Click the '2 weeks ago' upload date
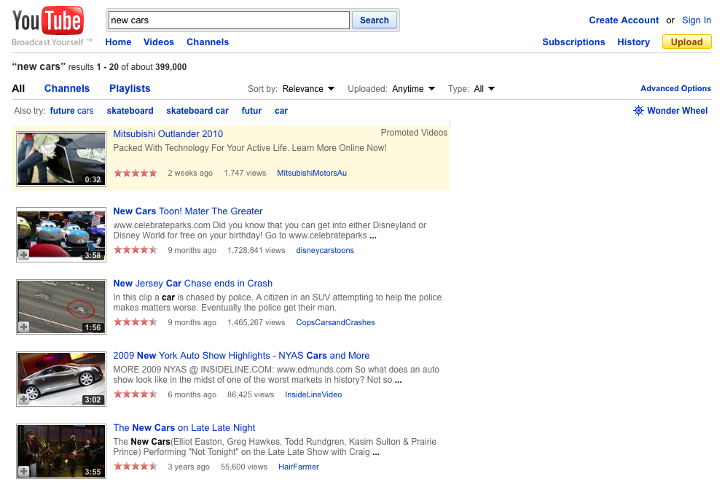Image resolution: width=725 pixels, height=487 pixels. 190,173
